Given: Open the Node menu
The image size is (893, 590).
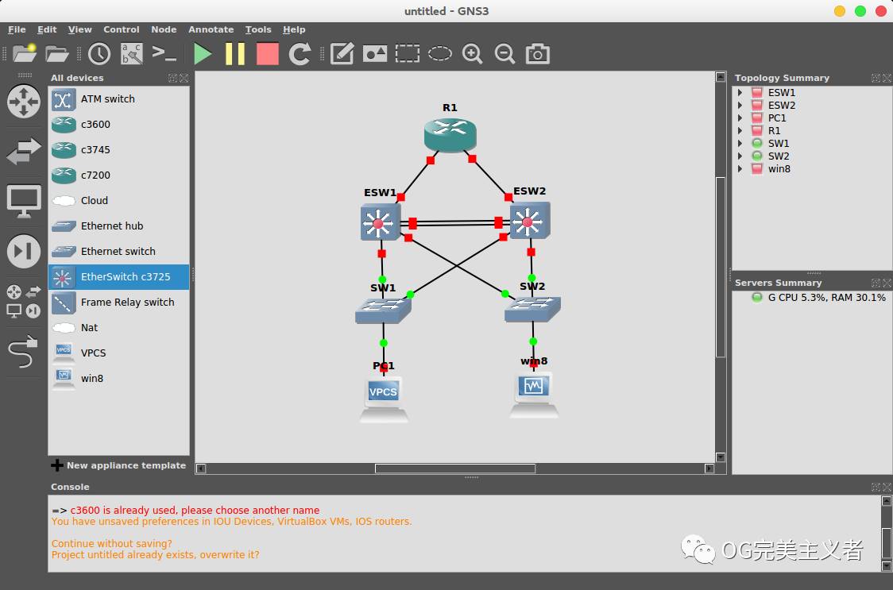Looking at the screenshot, I should tap(164, 29).
